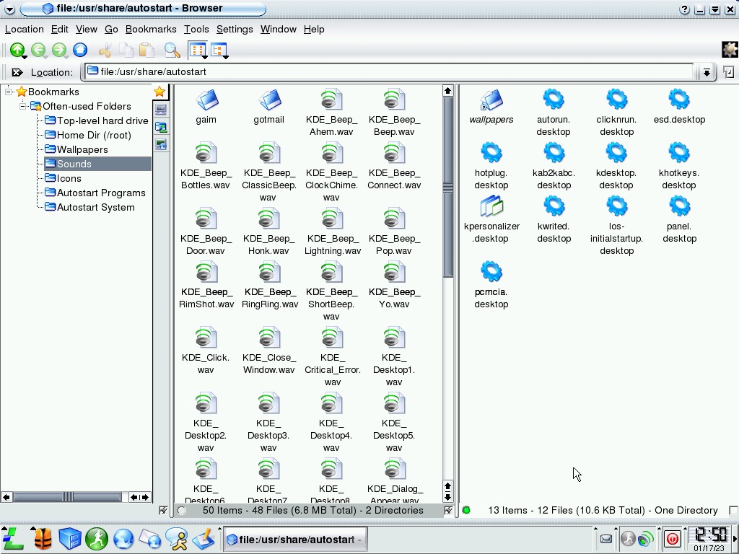739x554 pixels.
Task: Click the Find File magnifier icon
Action: (x=172, y=50)
